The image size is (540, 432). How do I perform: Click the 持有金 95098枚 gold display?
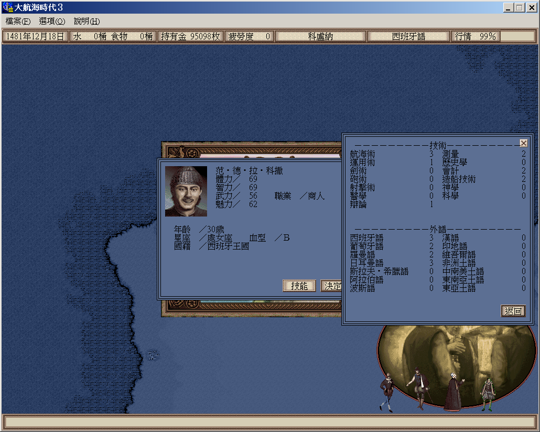pyautogui.click(x=191, y=37)
